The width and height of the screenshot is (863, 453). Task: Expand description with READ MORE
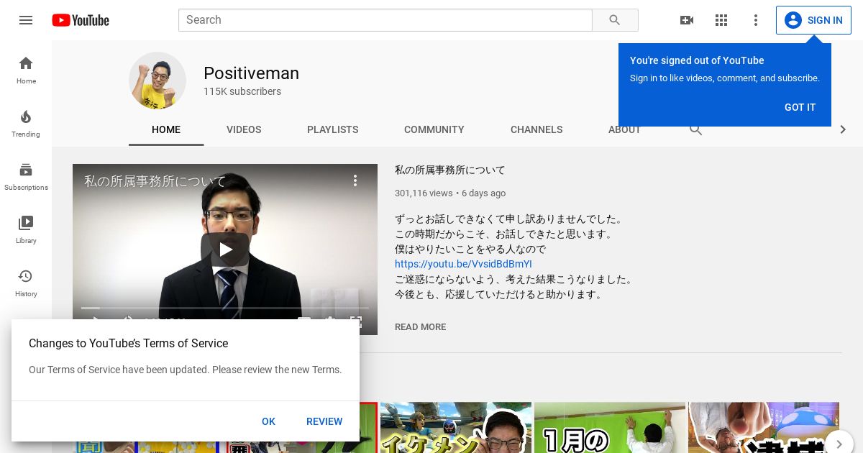[x=420, y=327]
